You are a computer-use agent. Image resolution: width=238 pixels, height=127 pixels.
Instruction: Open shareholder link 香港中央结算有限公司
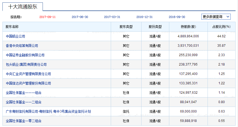(x=22, y=46)
